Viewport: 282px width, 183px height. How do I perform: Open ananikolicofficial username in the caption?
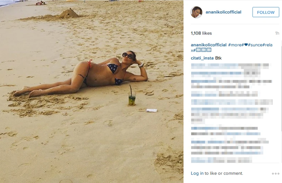[208, 45]
